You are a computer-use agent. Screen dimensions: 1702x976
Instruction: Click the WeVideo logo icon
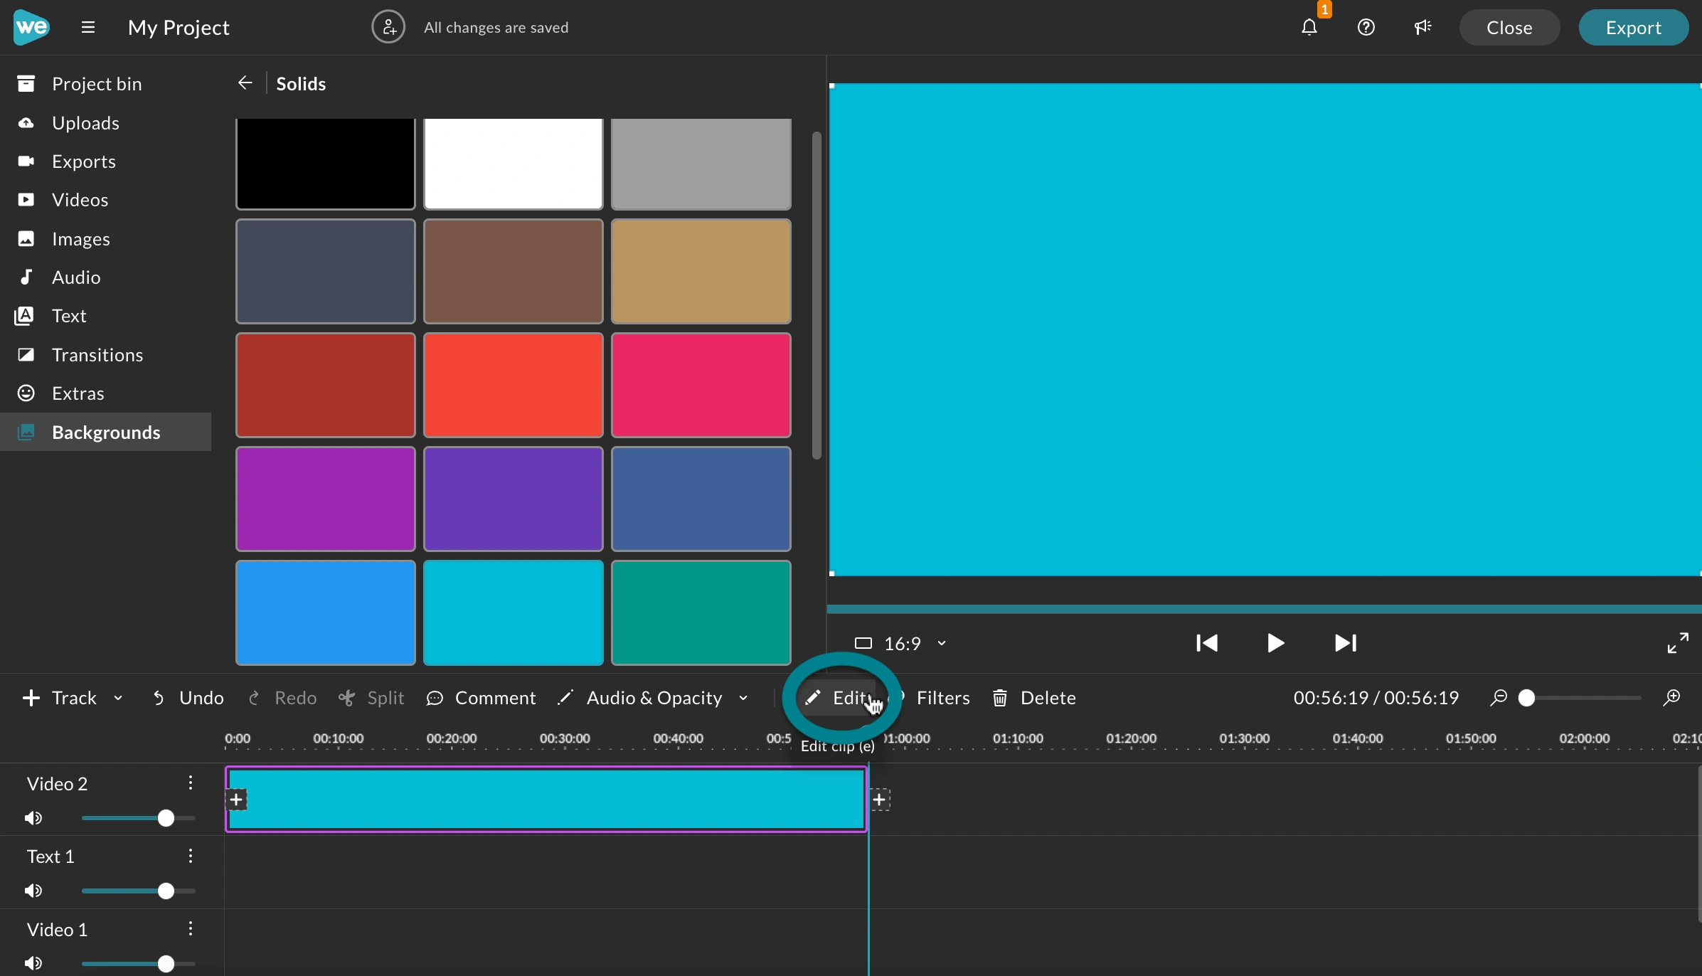click(31, 27)
